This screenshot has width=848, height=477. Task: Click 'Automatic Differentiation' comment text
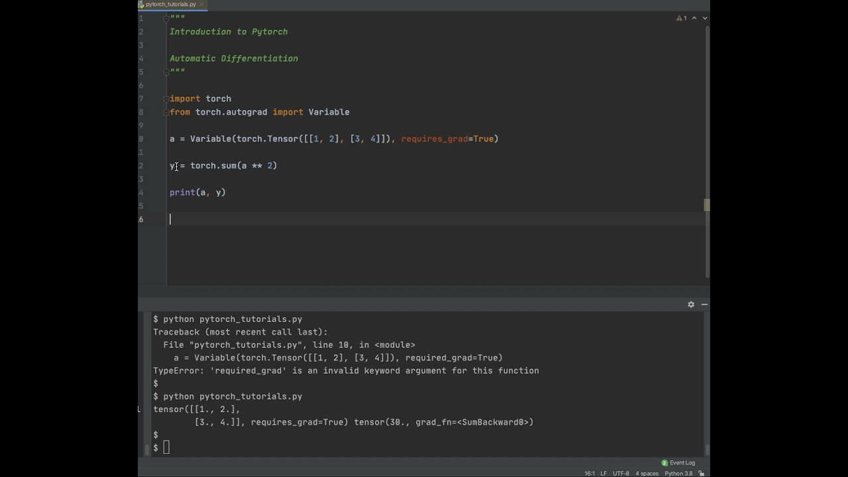[234, 58]
